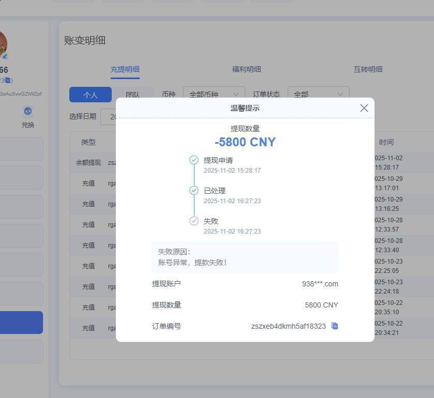Image resolution: width=434 pixels, height=398 pixels.
Task: Copy the user ID next to 23
Action: point(7,79)
